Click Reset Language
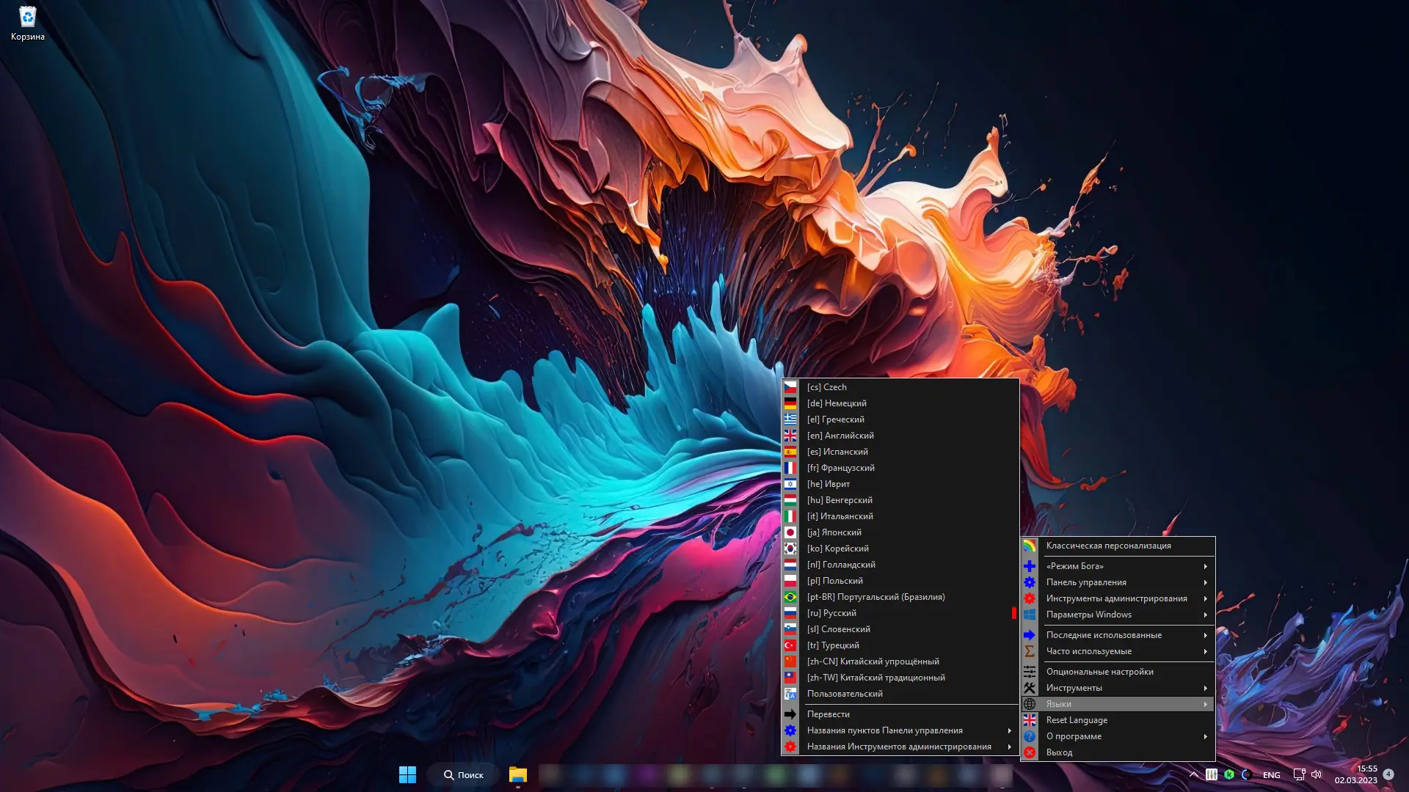1409x792 pixels. [x=1077, y=720]
